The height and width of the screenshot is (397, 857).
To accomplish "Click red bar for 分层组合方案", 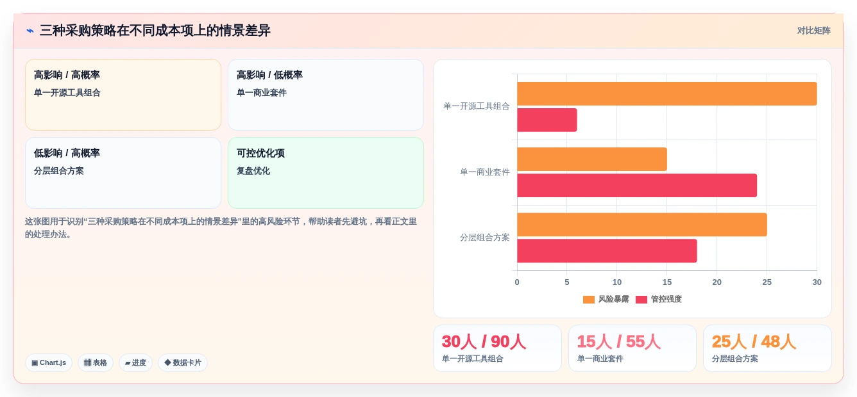I will pos(607,251).
